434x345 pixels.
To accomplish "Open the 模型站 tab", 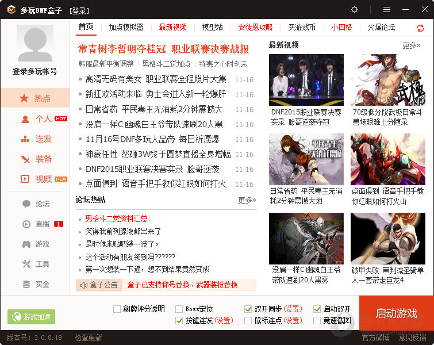I will (x=212, y=27).
